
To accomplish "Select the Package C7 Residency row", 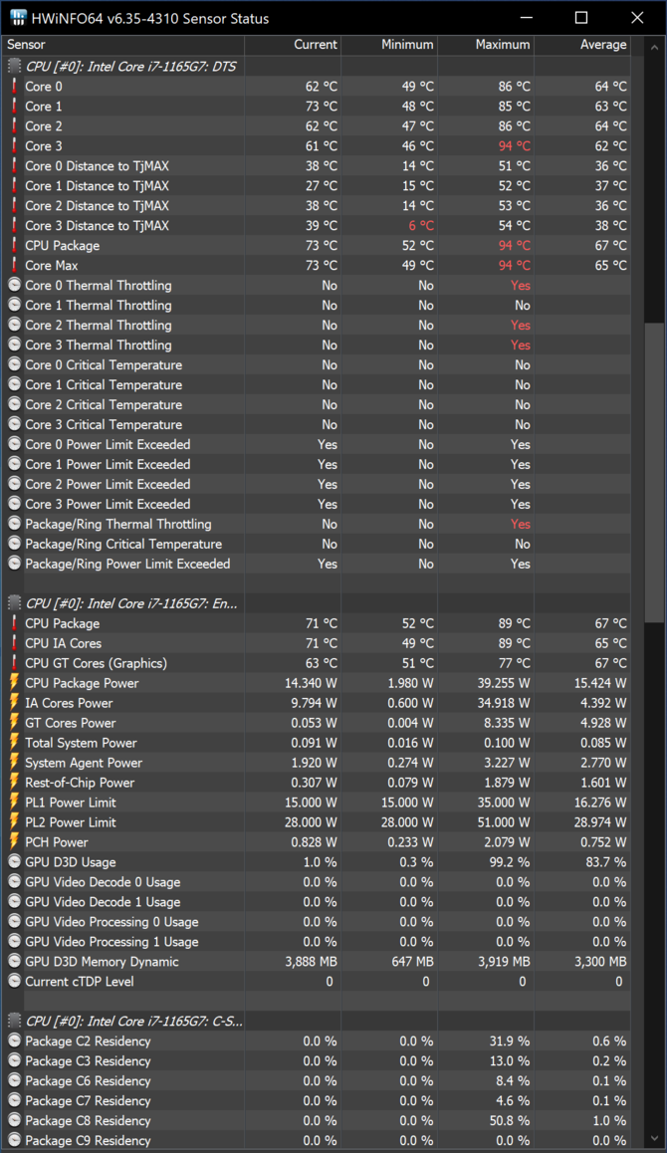I will (317, 1100).
